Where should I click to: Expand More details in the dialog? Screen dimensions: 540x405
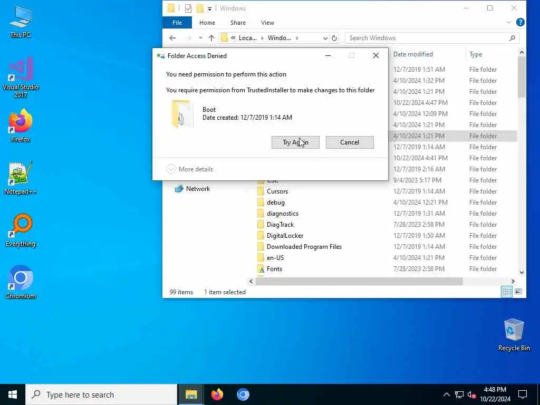(190, 169)
